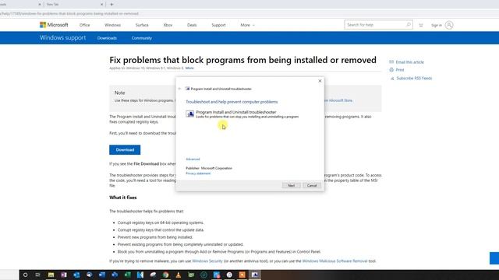Open Outlook from the taskbar
The height and width of the screenshot is (280, 499).
coord(76,275)
